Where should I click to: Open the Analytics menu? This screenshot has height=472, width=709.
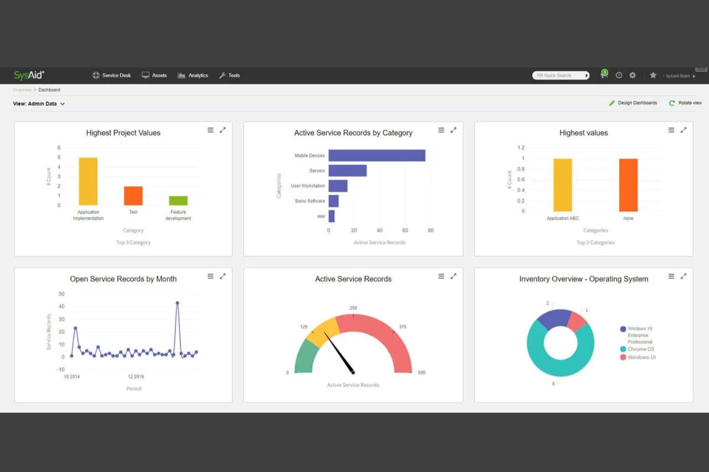(193, 75)
